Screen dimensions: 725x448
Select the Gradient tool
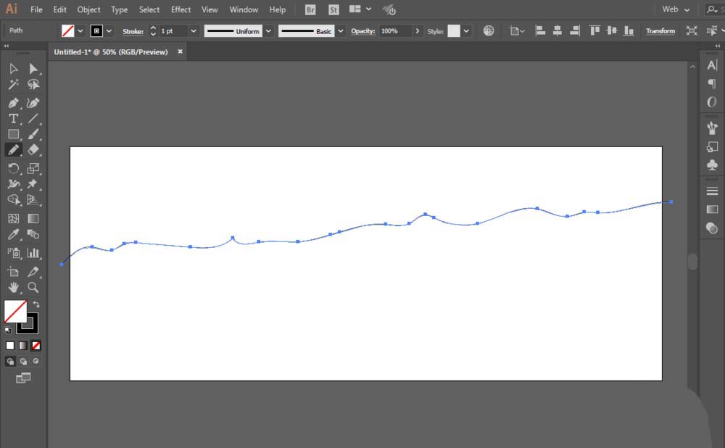(x=33, y=219)
